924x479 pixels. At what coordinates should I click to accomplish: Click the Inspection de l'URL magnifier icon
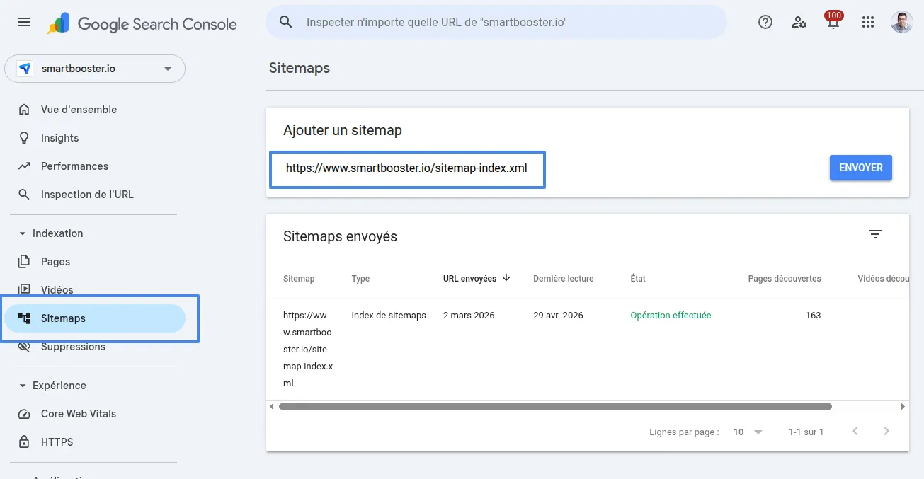coord(24,195)
